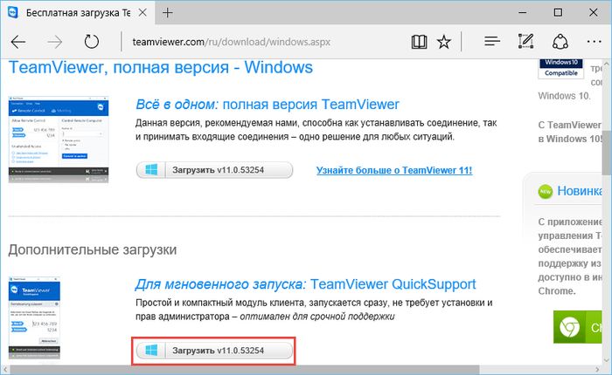Image resolution: width=612 pixels, height=375 pixels.
Task: Add page to favorites with star
Action: pyautogui.click(x=444, y=42)
